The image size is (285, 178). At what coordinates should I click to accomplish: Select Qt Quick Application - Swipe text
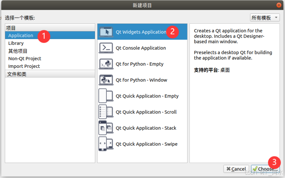pyautogui.click(x=147, y=144)
